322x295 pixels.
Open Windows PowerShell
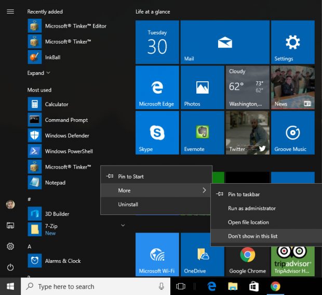click(60, 151)
